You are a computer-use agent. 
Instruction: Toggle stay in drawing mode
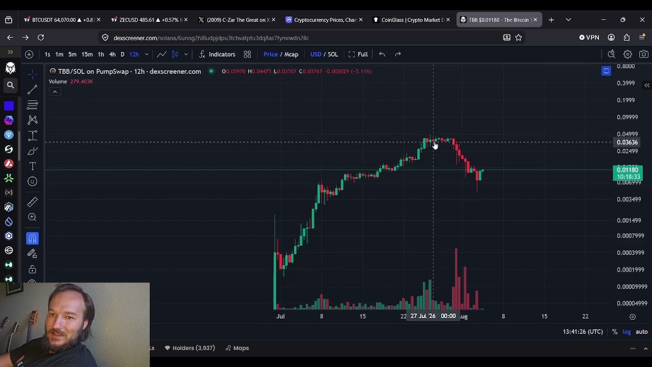click(x=32, y=253)
